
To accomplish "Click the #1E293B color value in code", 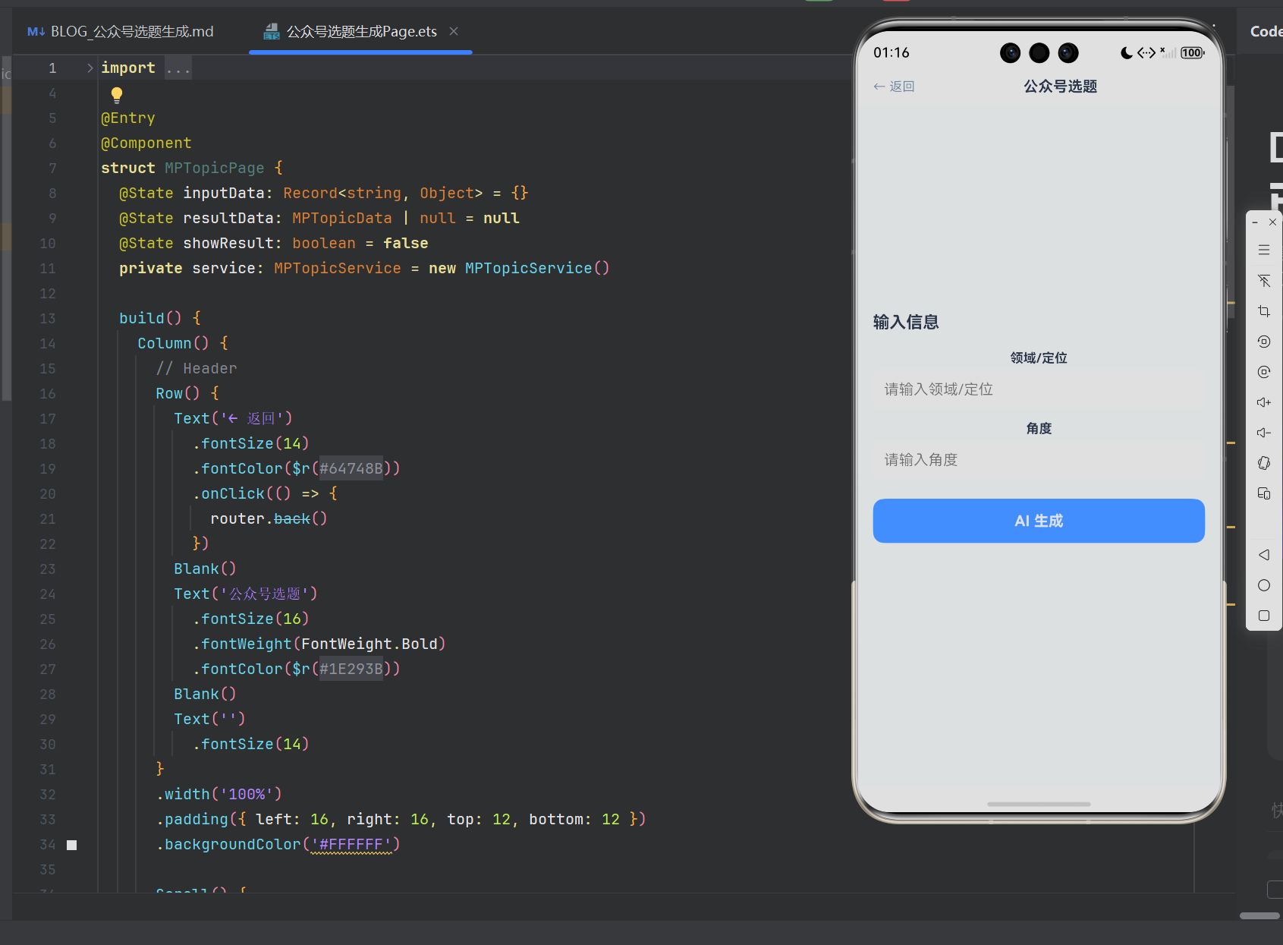I will coord(351,669).
